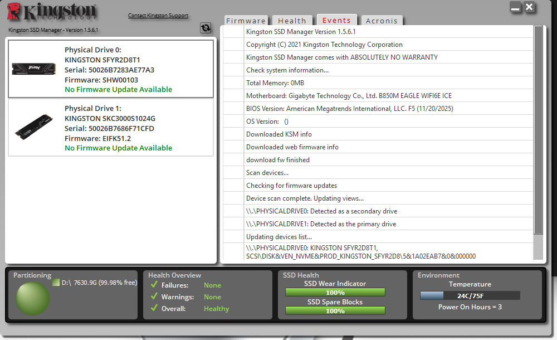Image resolution: width=557 pixels, height=340 pixels.
Task: Click the Warnings green checkmark icon
Action: pos(154,297)
